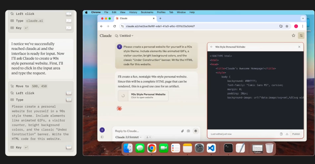The width and height of the screenshot is (315, 164).
Task: Open the Chrome profile avatar
Action: click(296, 26)
